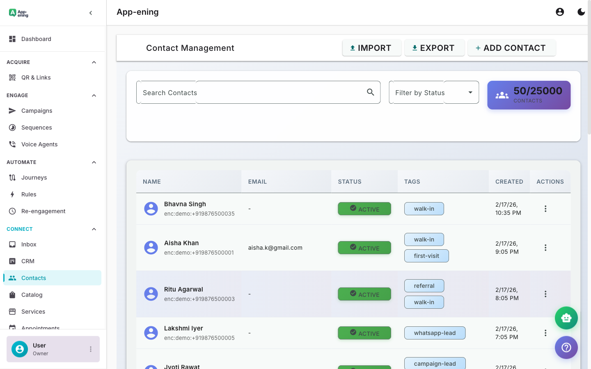Image resolution: width=591 pixels, height=369 pixels.
Task: Click the Re-engagement clock icon
Action: pyautogui.click(x=11, y=211)
